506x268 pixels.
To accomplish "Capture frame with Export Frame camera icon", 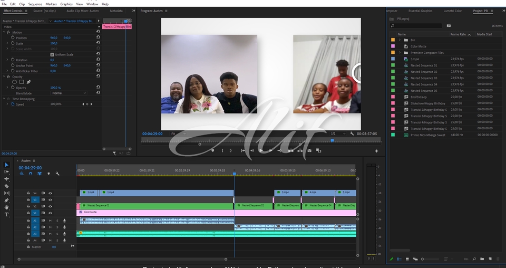I will pos(309,150).
